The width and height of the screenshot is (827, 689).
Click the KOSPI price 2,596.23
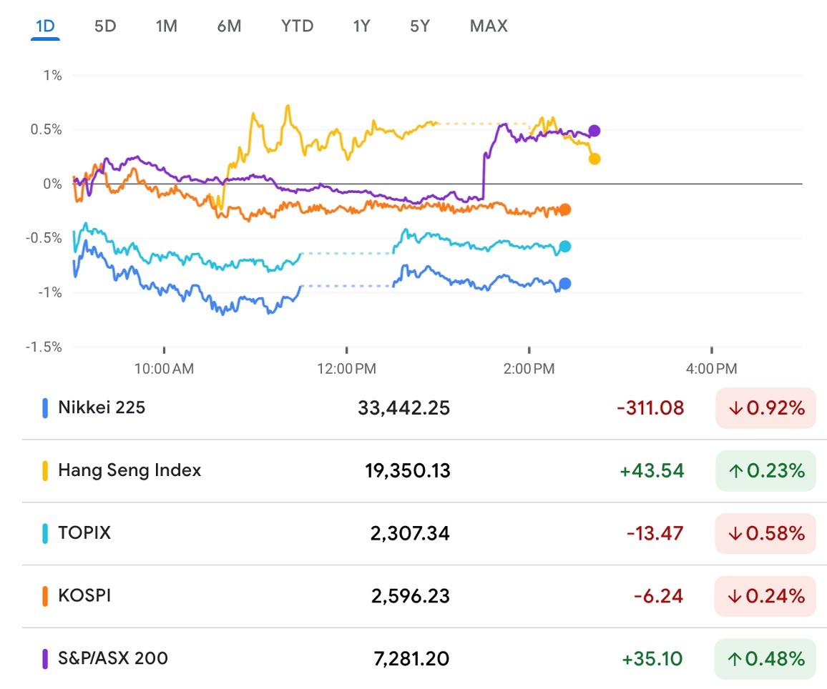point(411,596)
